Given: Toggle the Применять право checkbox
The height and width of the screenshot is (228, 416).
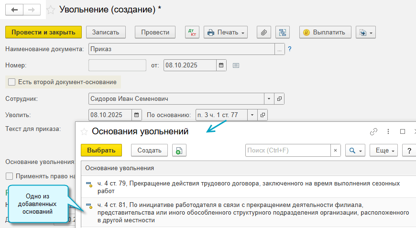Looking at the screenshot, I should pos(9,176).
